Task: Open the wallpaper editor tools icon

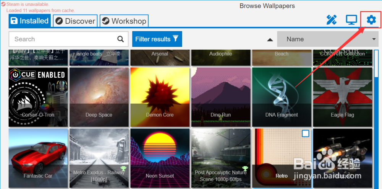Action: [332, 20]
